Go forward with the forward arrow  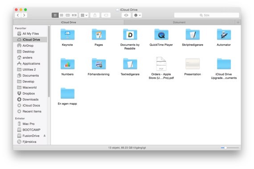(24, 15)
